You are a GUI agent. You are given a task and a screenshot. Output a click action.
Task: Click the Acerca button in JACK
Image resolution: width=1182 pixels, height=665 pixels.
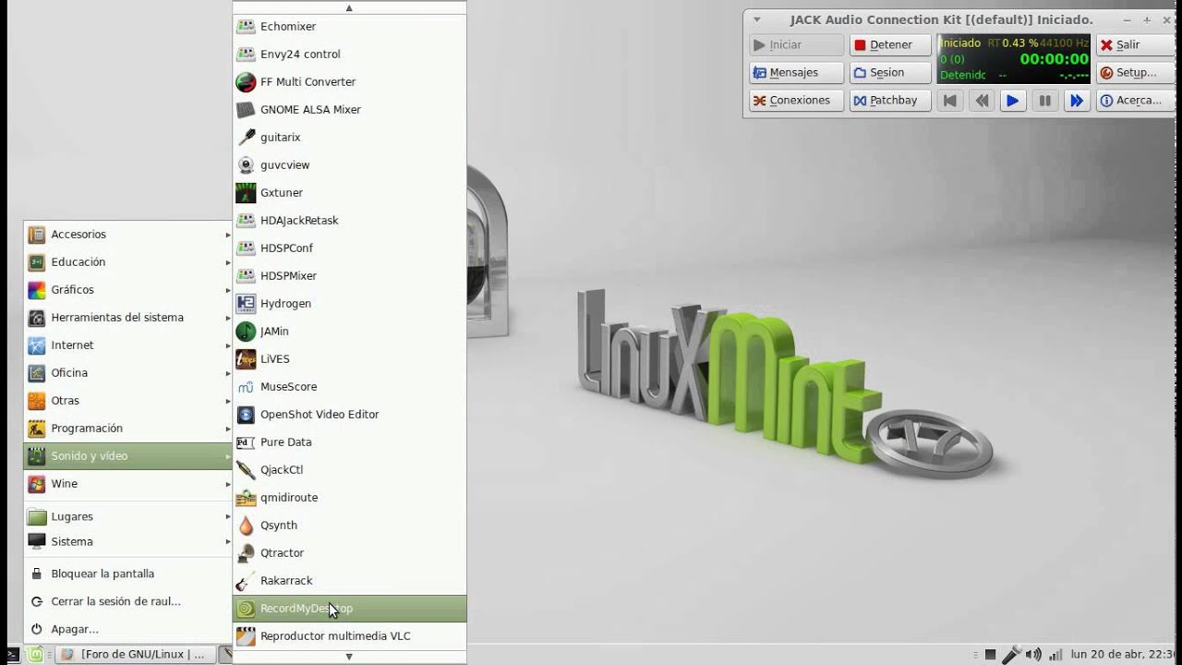1138,100
